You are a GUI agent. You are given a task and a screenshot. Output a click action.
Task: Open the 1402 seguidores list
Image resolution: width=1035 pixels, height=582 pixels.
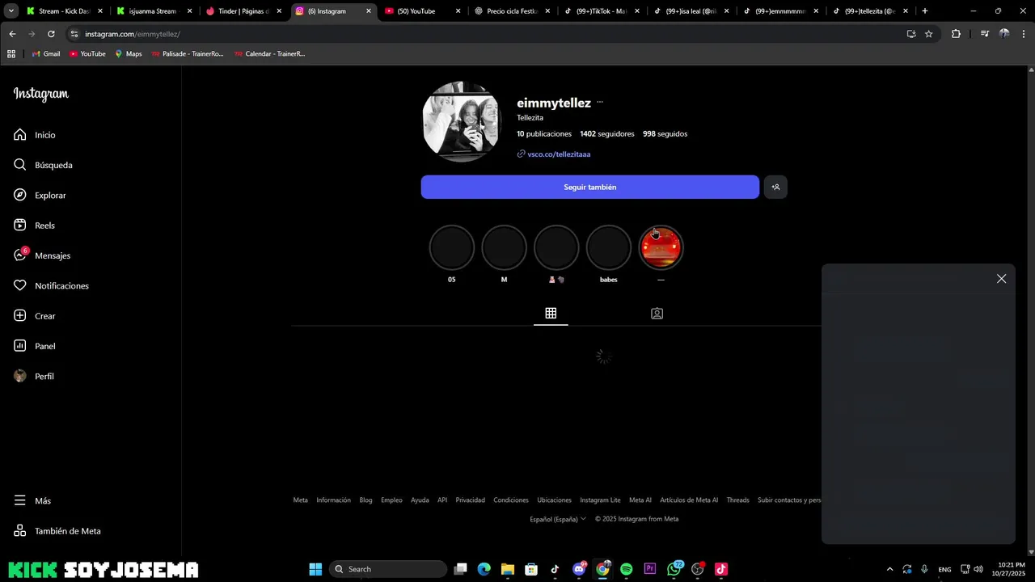click(x=606, y=134)
